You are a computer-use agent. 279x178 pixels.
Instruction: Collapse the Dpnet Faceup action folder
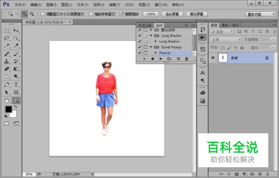(151, 47)
